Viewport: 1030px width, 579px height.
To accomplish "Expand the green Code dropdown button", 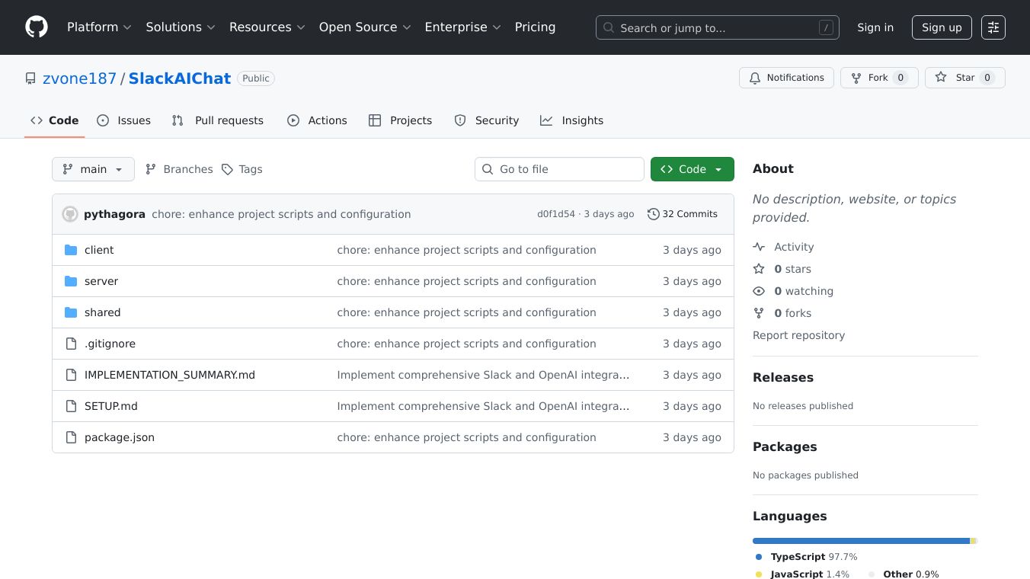I will tap(692, 169).
